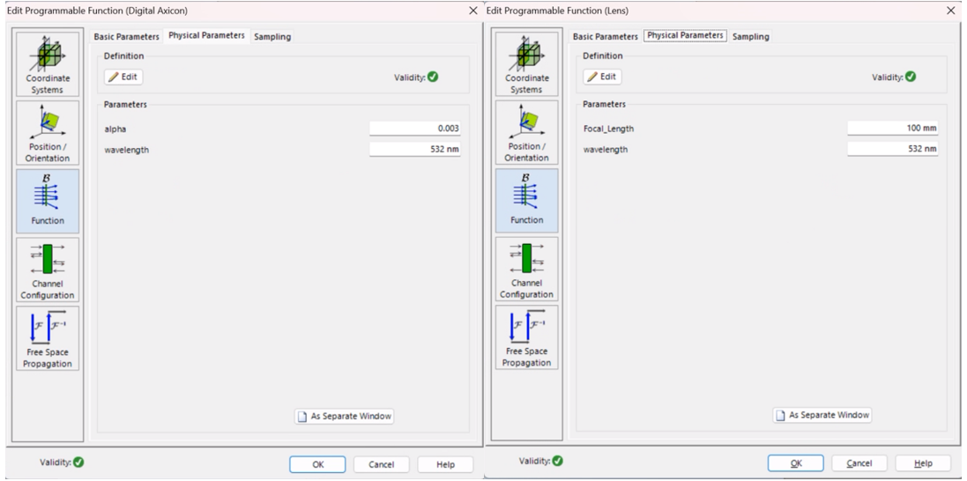This screenshot has height=481, width=967.
Task: Click Edit button in Lens Definition section
Action: [x=603, y=77]
